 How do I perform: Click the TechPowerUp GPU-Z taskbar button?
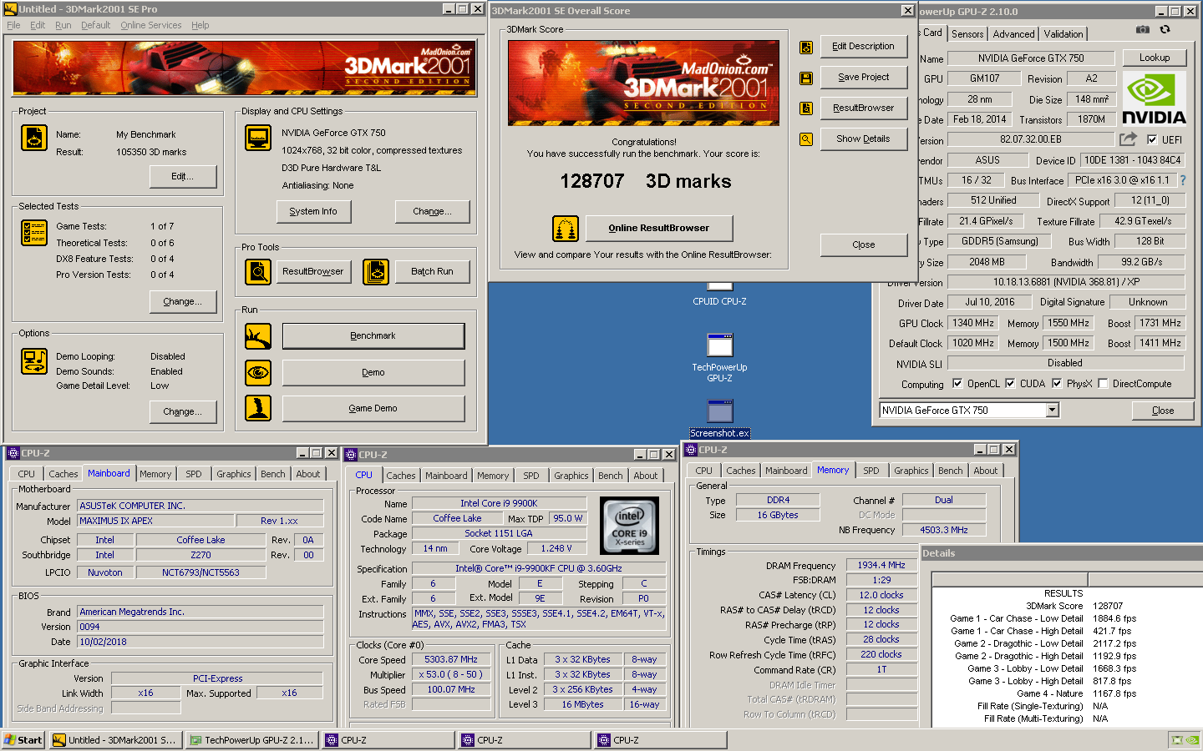[251, 740]
